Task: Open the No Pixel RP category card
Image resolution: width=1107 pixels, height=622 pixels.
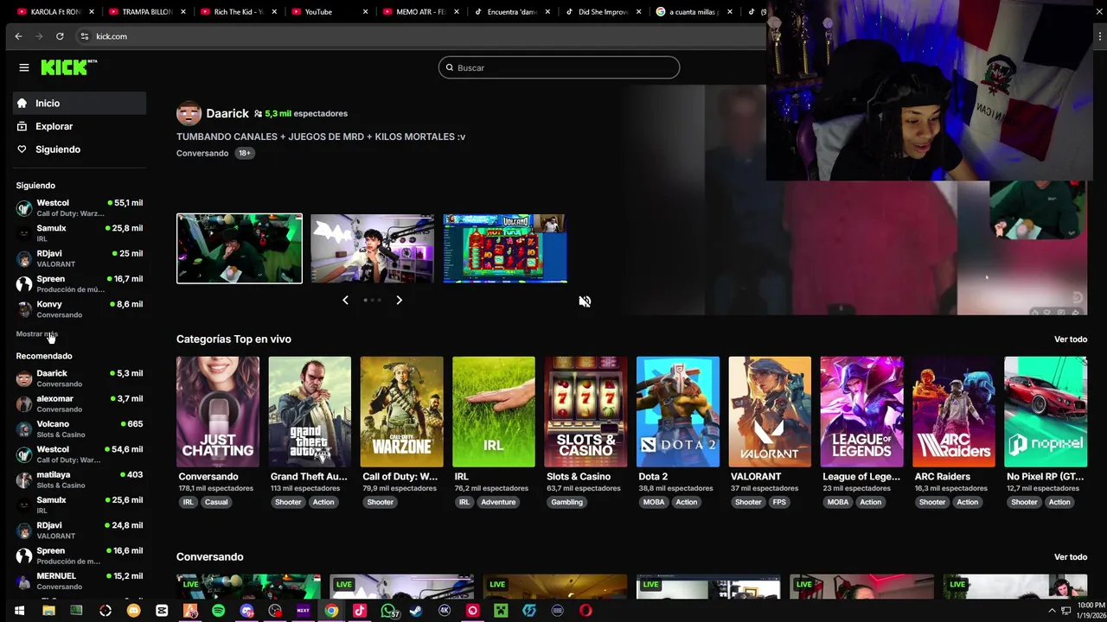Action: tap(1046, 411)
